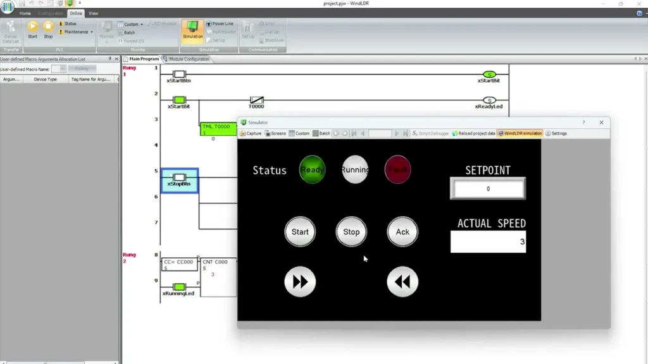
Task: Click the ACTUAL SPEED display field
Action: (488, 241)
